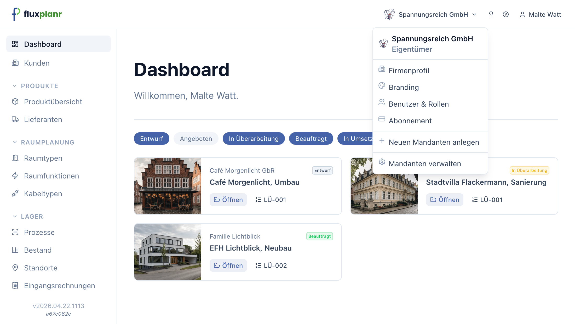Click the help question mark icon

click(x=506, y=14)
